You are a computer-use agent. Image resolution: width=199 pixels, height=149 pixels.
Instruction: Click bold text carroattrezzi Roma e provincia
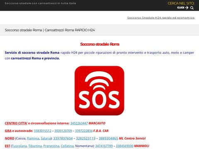tap(35, 58)
